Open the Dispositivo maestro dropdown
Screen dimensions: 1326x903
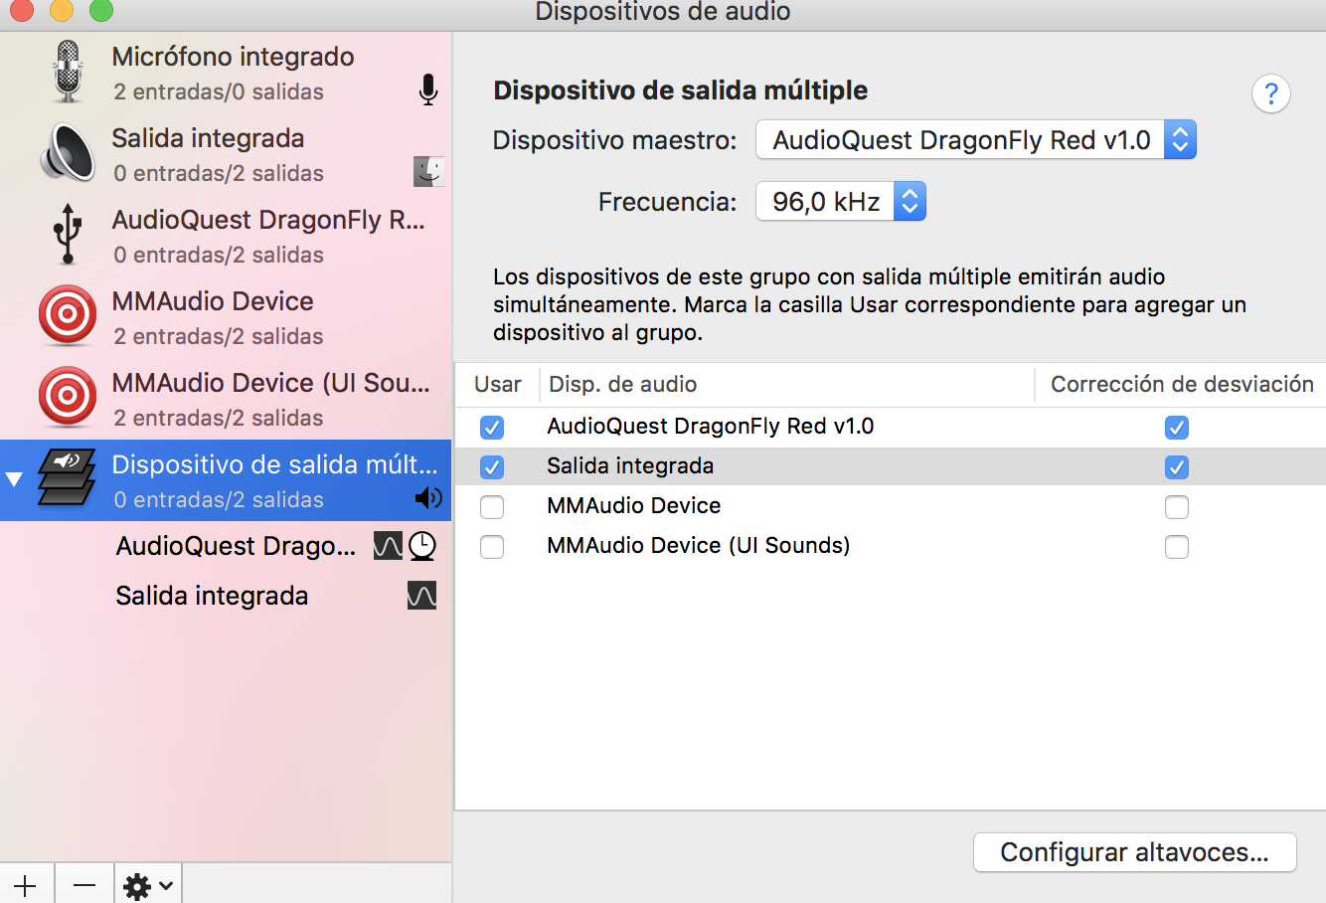[x=976, y=140]
